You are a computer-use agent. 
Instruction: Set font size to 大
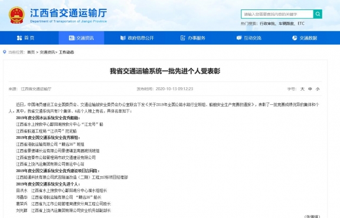coord(302,89)
